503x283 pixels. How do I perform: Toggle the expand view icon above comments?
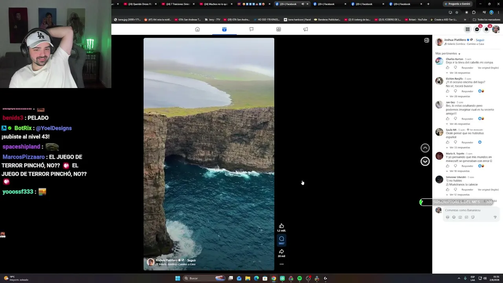pos(427,40)
